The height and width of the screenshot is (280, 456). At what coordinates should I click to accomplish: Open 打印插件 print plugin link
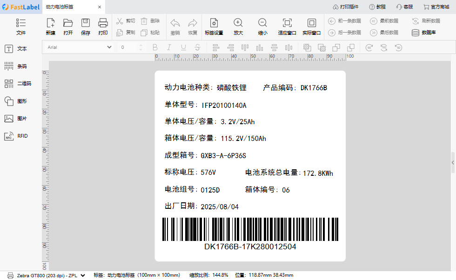pyautogui.click(x=346, y=7)
